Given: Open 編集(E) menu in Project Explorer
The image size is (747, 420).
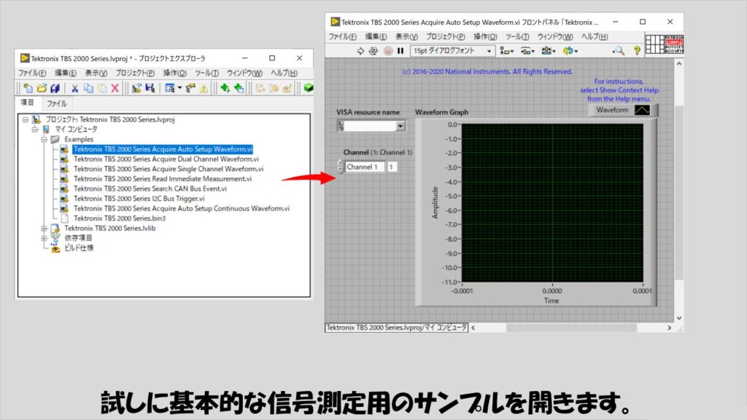Looking at the screenshot, I should click(65, 73).
